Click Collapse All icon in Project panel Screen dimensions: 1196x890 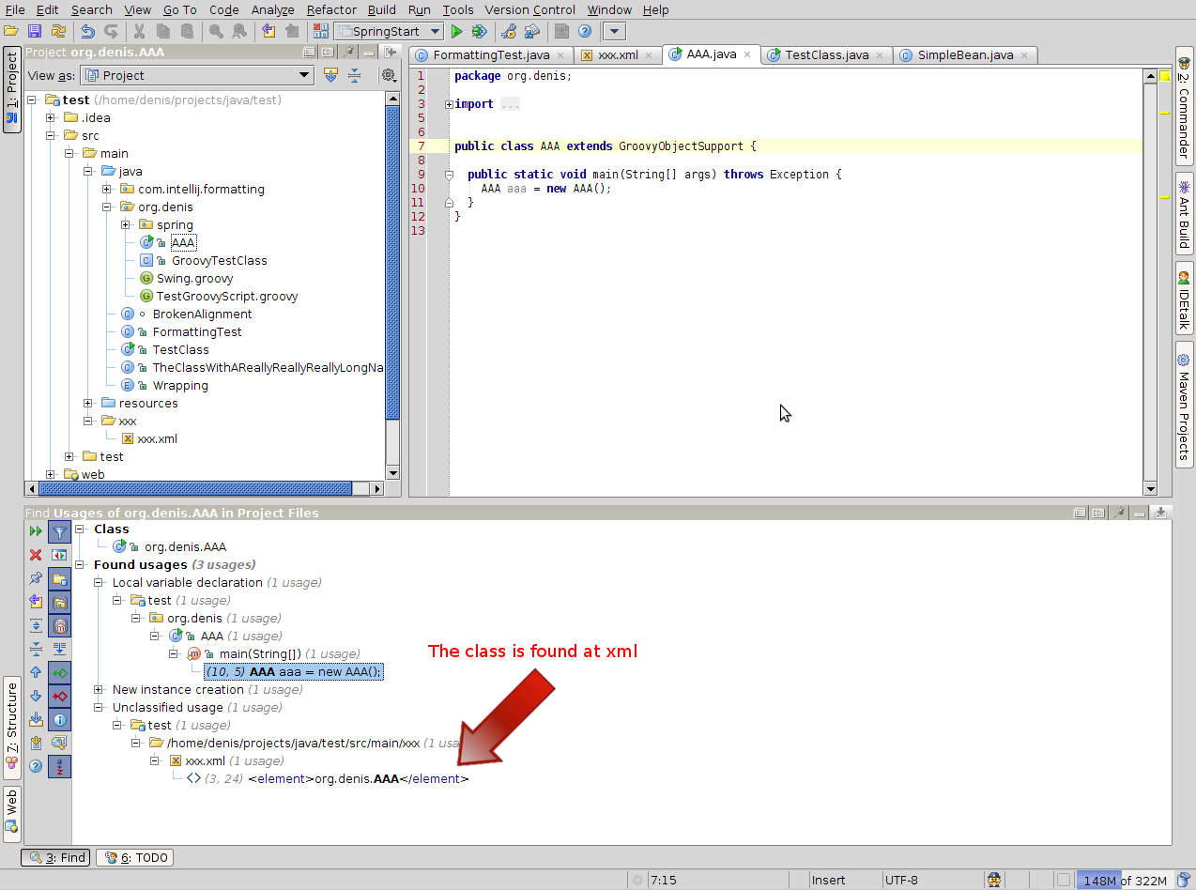tap(354, 75)
